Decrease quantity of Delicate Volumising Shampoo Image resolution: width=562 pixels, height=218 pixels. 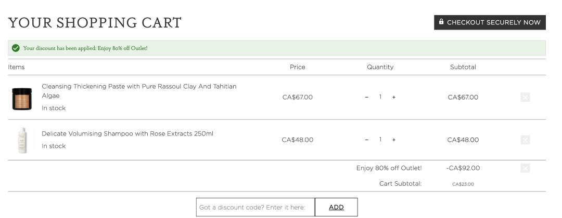point(367,140)
